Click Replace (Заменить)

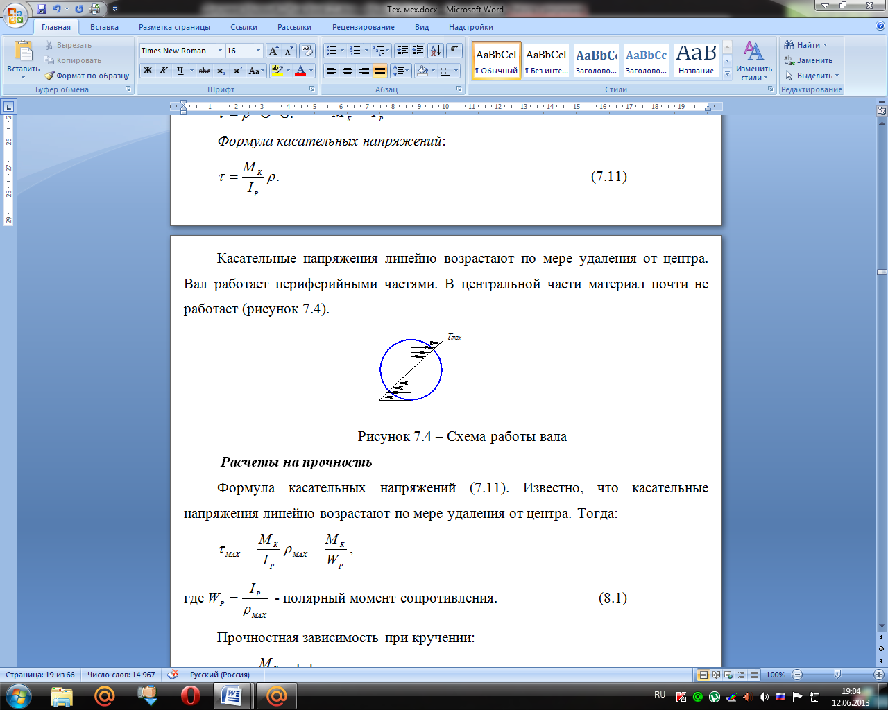(810, 60)
